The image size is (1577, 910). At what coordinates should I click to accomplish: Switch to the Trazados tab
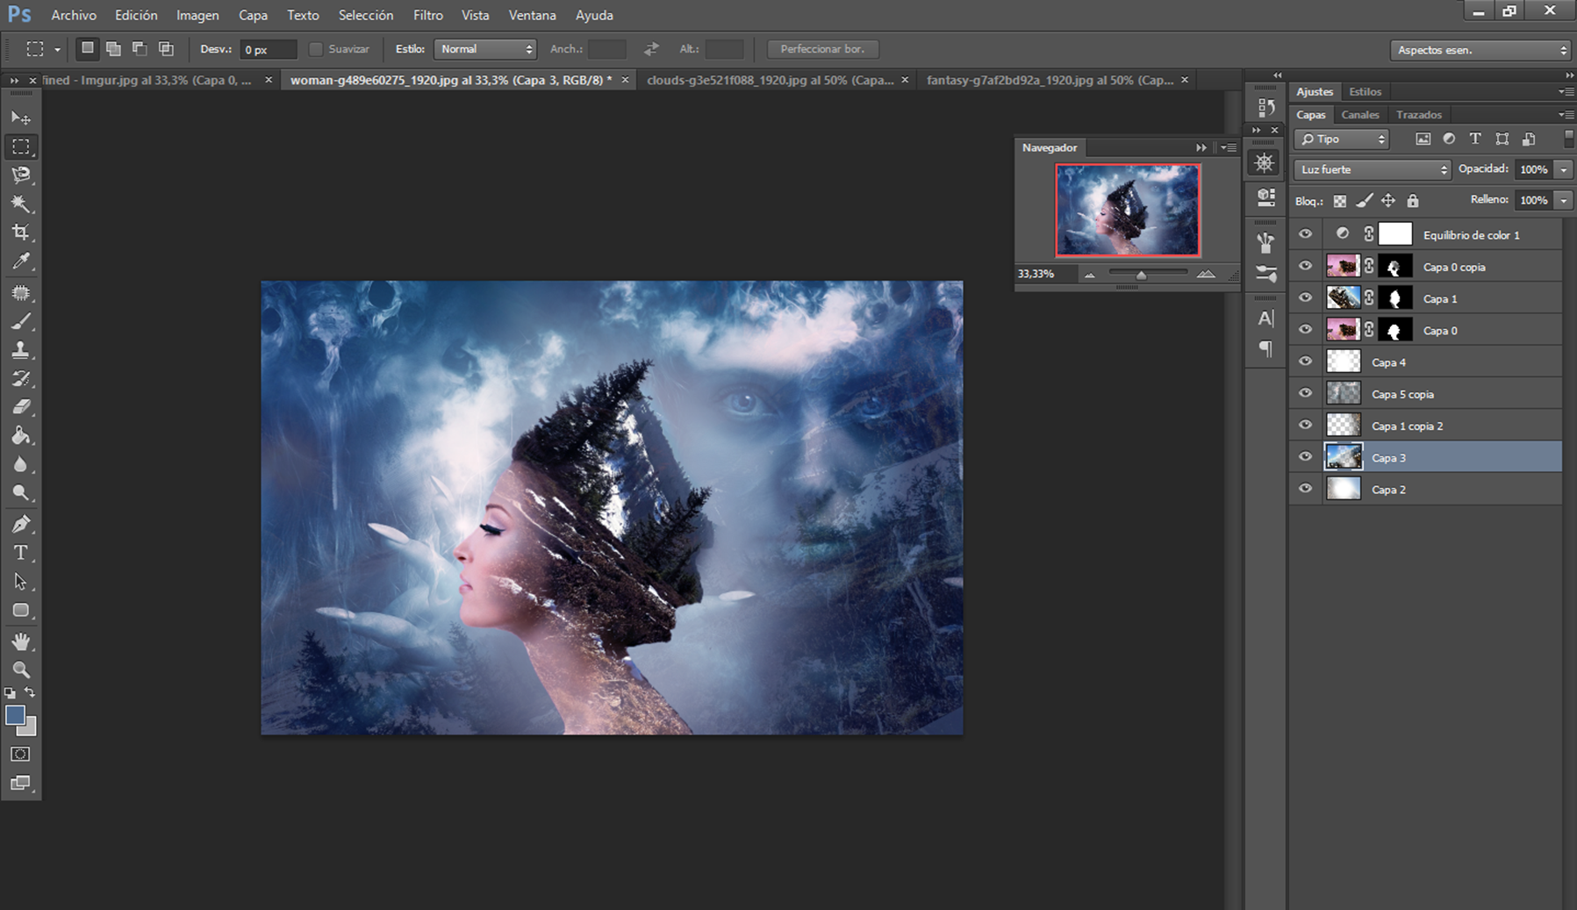tap(1419, 115)
